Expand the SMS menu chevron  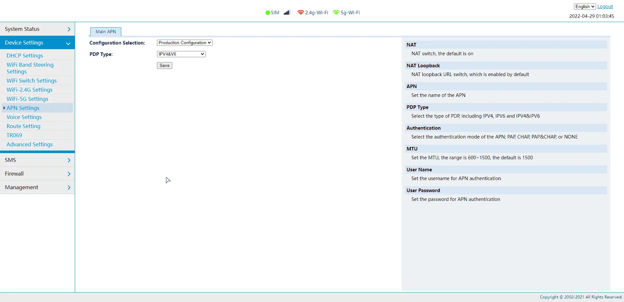(x=69, y=160)
